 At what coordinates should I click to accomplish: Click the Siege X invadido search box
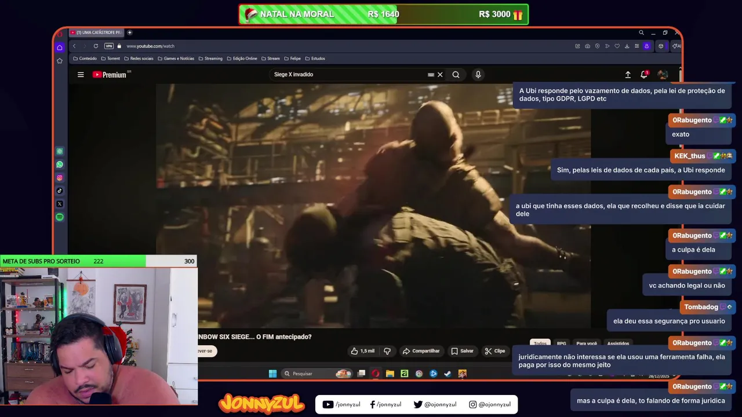(348, 75)
